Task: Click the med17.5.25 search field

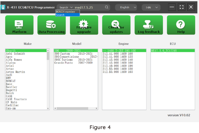Action: click(x=89, y=7)
